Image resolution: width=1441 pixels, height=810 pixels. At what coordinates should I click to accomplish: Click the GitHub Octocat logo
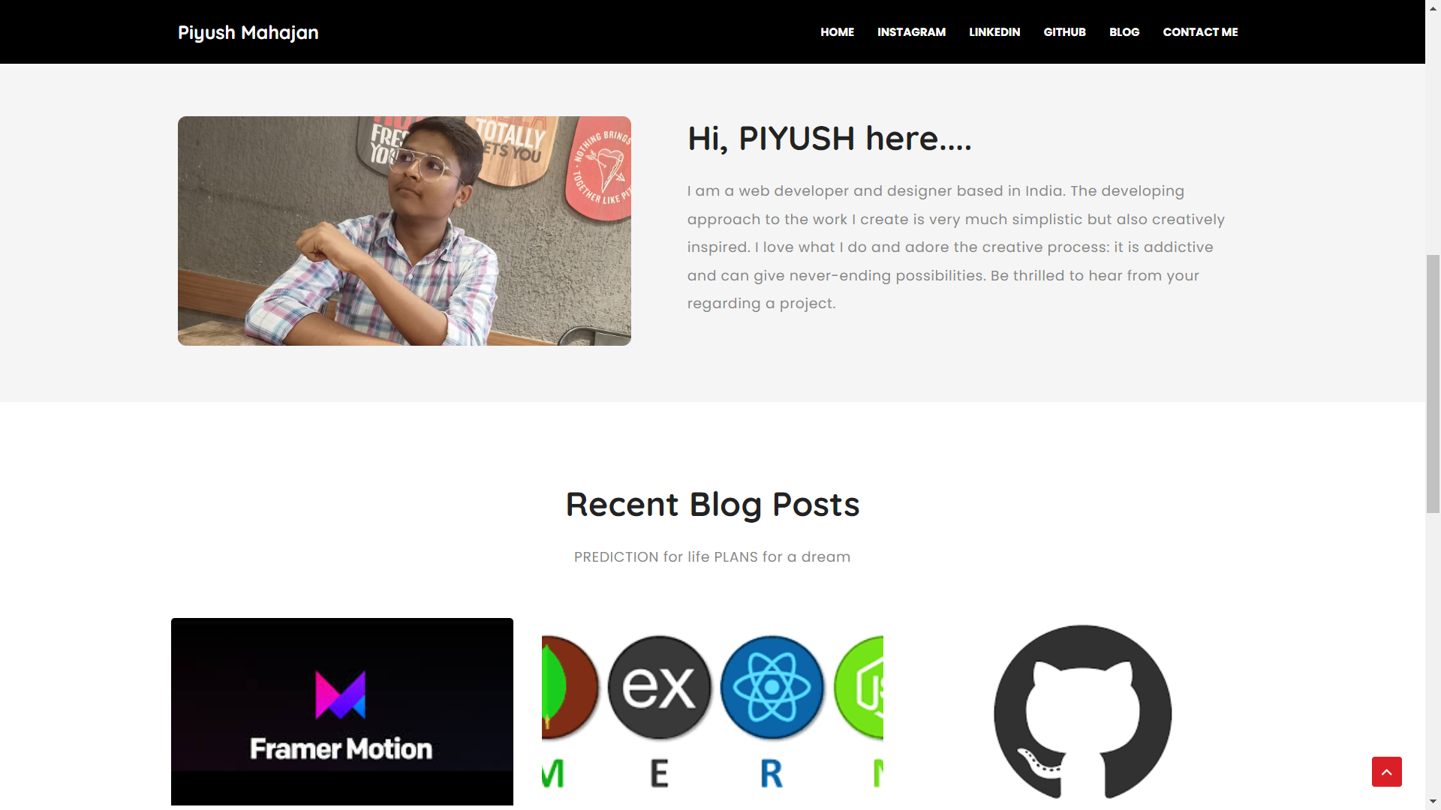(x=1082, y=712)
